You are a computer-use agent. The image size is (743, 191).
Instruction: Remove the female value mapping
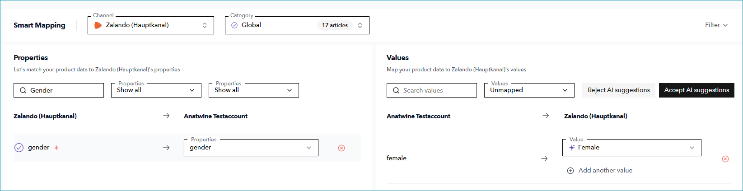coord(725,159)
